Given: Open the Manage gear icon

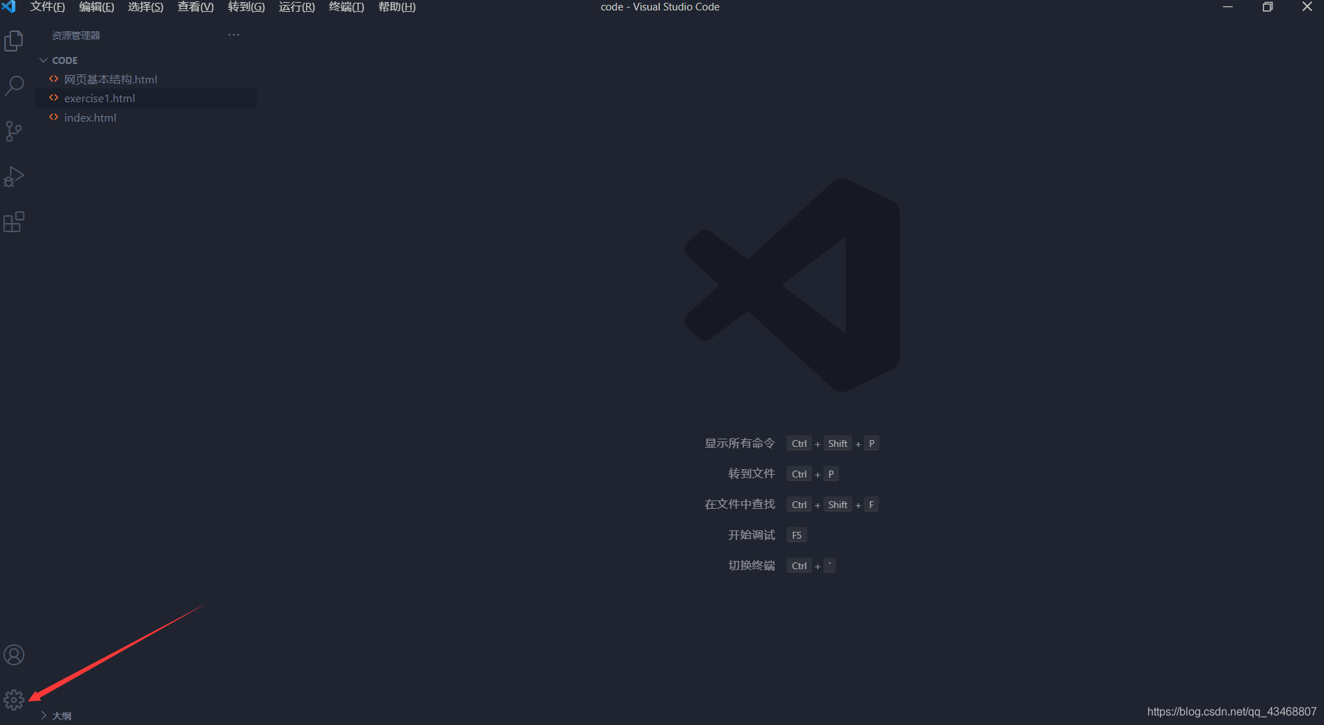Looking at the screenshot, I should (14, 700).
